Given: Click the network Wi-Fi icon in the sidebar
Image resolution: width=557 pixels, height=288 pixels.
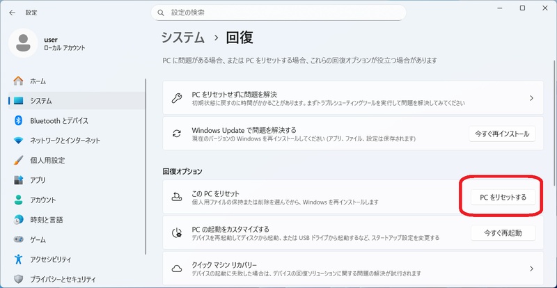Looking at the screenshot, I should tap(19, 141).
